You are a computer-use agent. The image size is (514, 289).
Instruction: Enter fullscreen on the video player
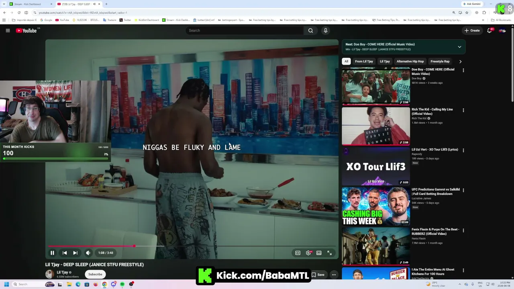pyautogui.click(x=329, y=253)
